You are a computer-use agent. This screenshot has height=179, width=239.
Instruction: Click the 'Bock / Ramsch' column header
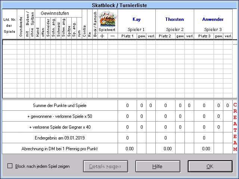coord(95,24)
